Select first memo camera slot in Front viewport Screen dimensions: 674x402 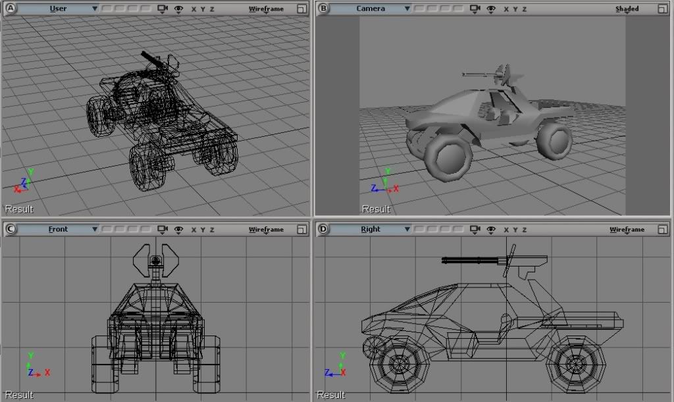pos(107,230)
